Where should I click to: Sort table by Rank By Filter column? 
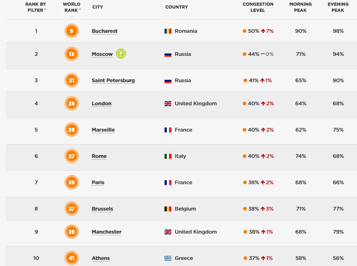(36, 7)
